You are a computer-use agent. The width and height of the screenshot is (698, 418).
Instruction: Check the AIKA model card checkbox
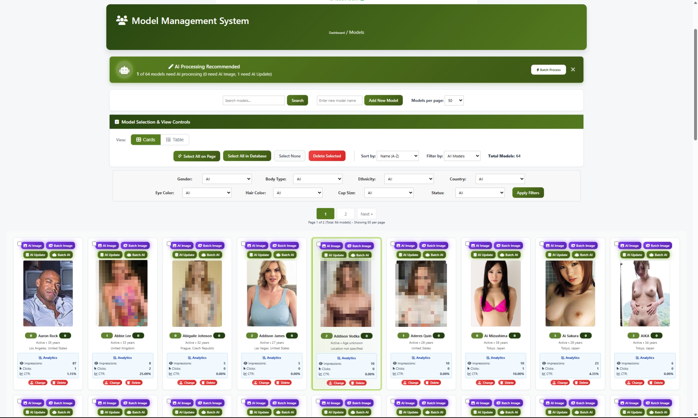tap(617, 244)
